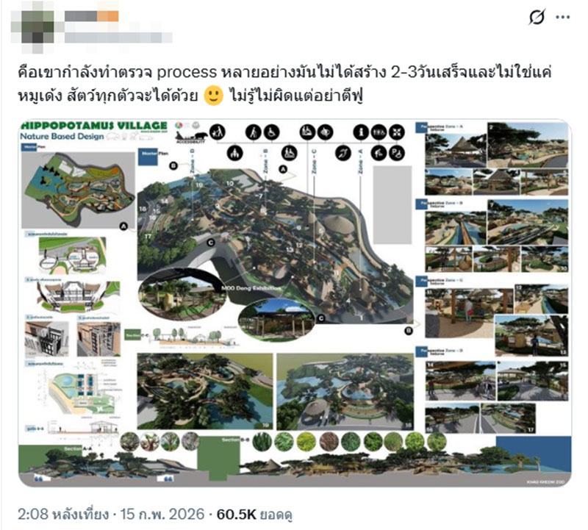Image resolution: width=588 pixels, height=530 pixels.
Task: Click the Grok slashed-circle icon
Action: coord(537,17)
